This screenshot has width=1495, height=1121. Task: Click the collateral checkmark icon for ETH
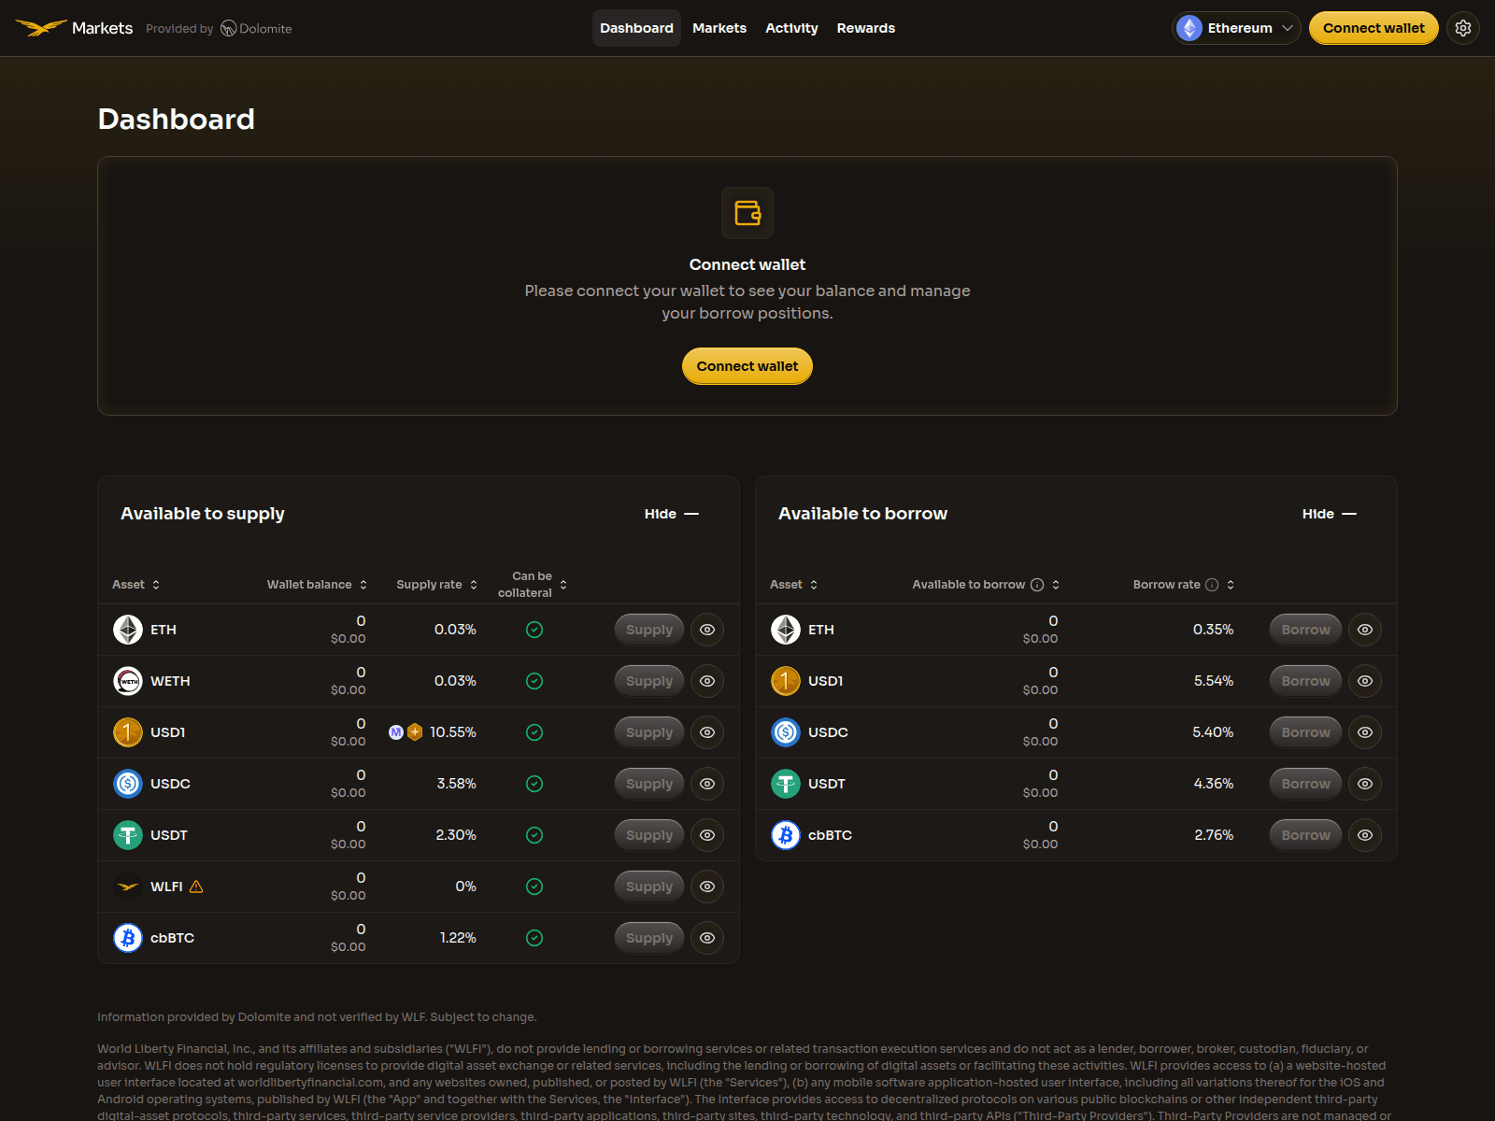coord(534,630)
